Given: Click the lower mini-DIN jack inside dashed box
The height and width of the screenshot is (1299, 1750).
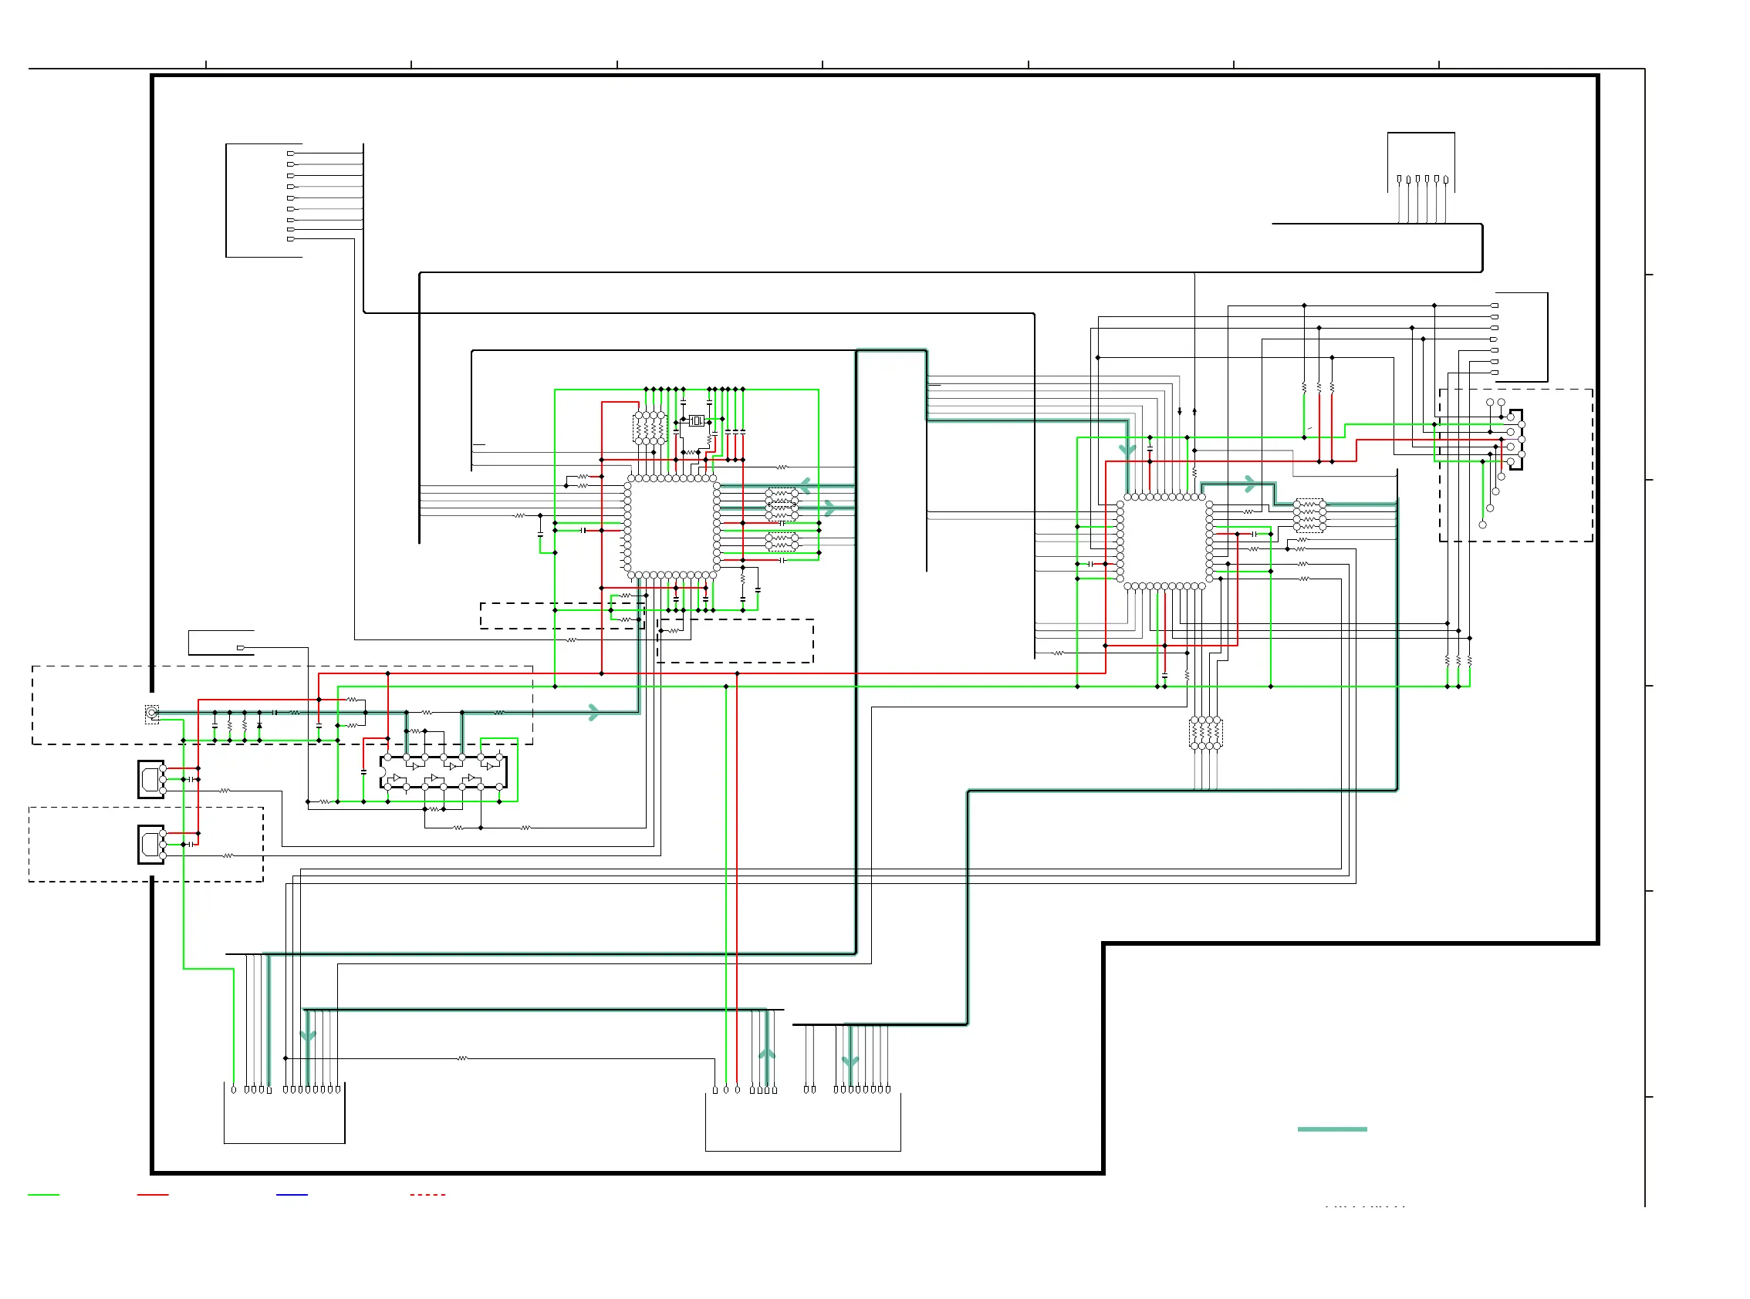Looking at the screenshot, I should 152,845.
